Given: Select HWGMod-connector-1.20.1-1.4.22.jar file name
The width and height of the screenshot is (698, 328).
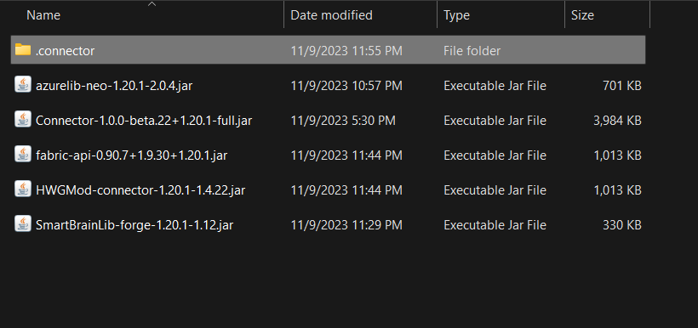Looking at the screenshot, I should pos(140,190).
